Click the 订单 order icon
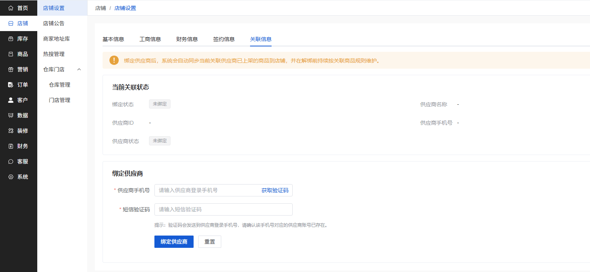This screenshot has height=272, width=590. 11,85
